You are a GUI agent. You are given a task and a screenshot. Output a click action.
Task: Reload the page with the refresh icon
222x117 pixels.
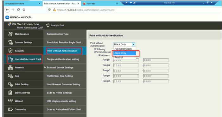click(x=18, y=10)
